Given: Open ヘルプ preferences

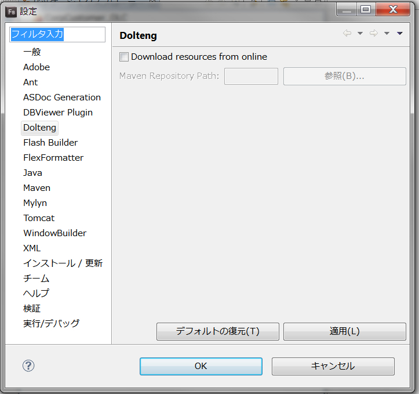Looking at the screenshot, I should click(x=37, y=294).
